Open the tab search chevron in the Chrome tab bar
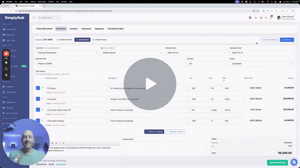The image size is (300, 168). [x=12, y=6]
